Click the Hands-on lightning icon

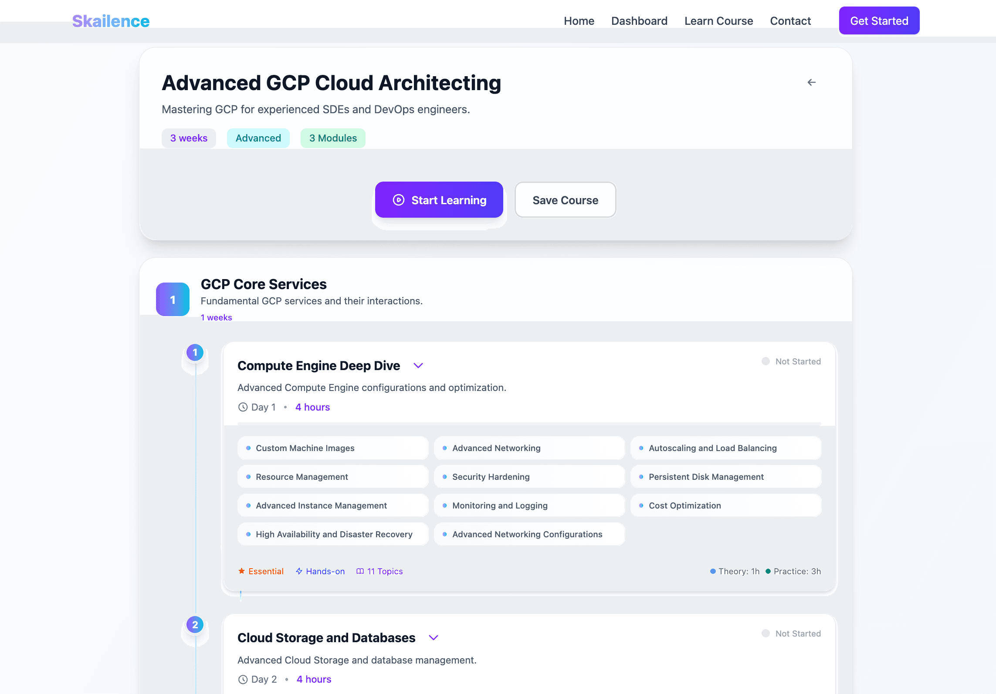(x=299, y=571)
